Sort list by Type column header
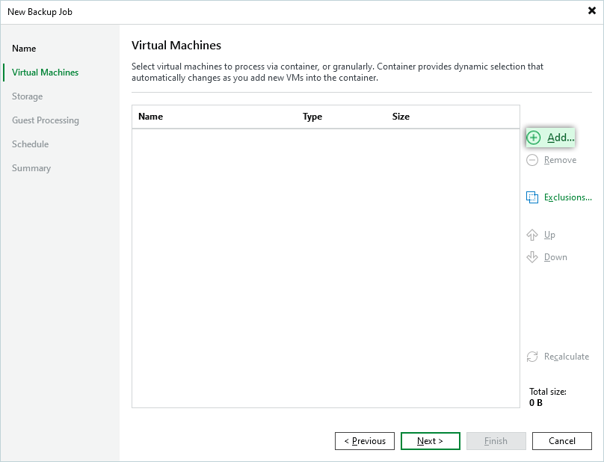 pos(312,117)
